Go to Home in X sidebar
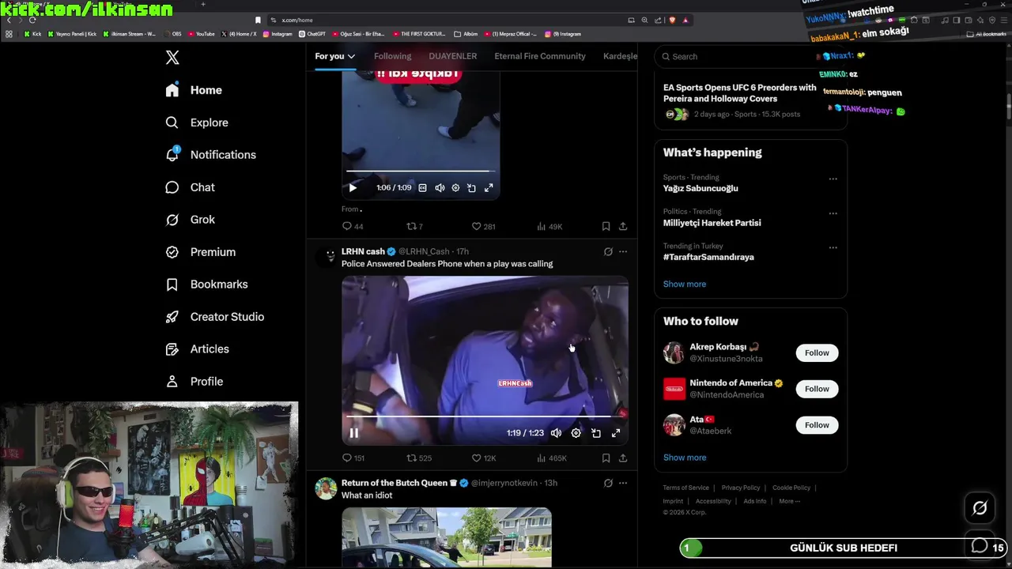 point(194,90)
